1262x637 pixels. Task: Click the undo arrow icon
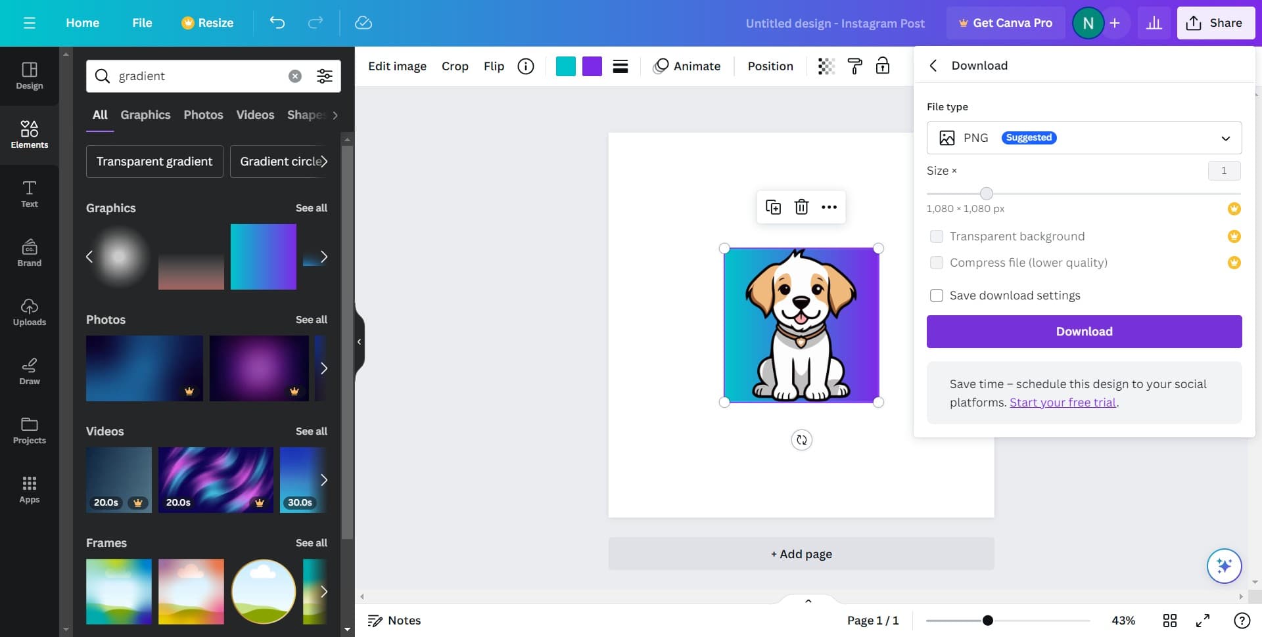click(x=277, y=23)
